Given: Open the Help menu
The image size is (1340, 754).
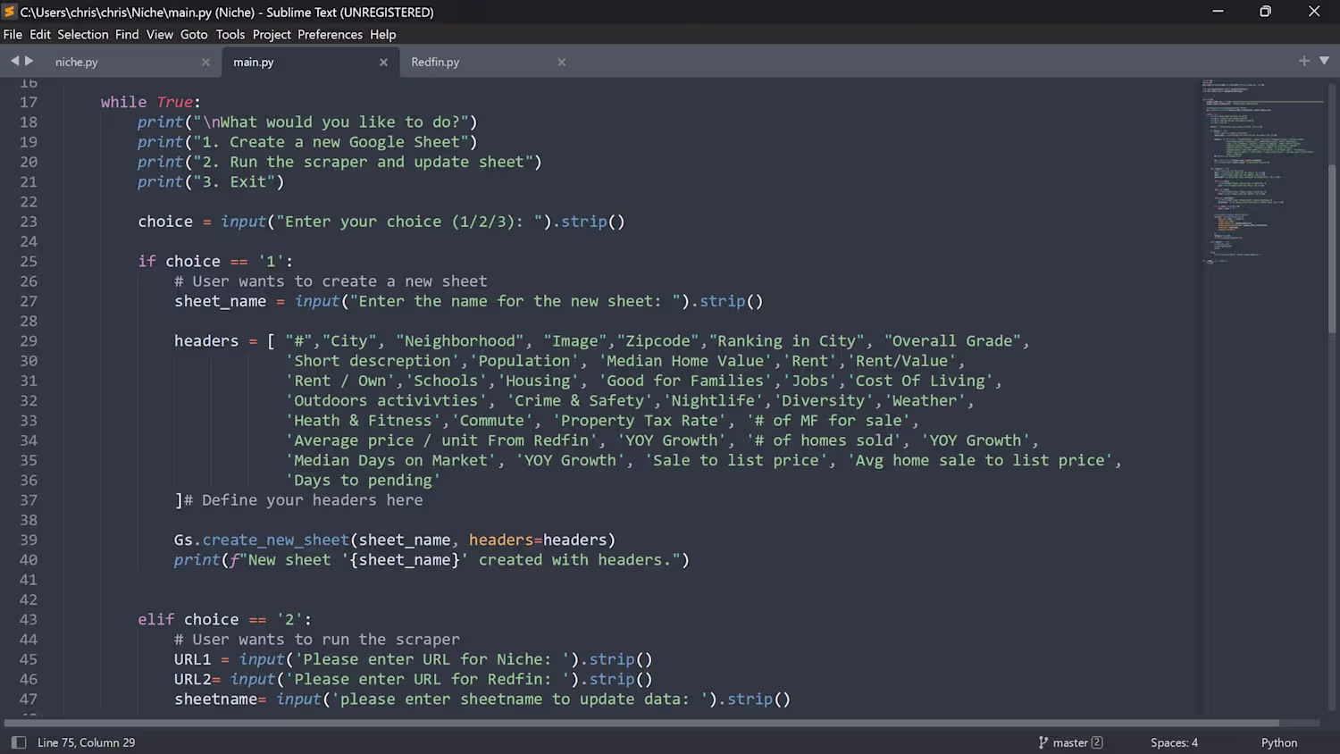Looking at the screenshot, I should point(383,34).
